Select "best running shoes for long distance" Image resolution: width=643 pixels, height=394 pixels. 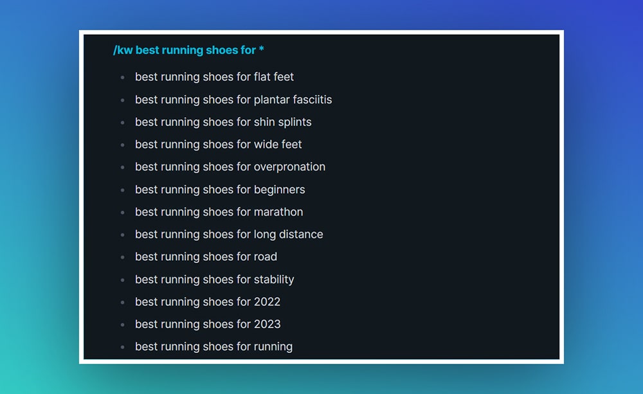click(230, 234)
